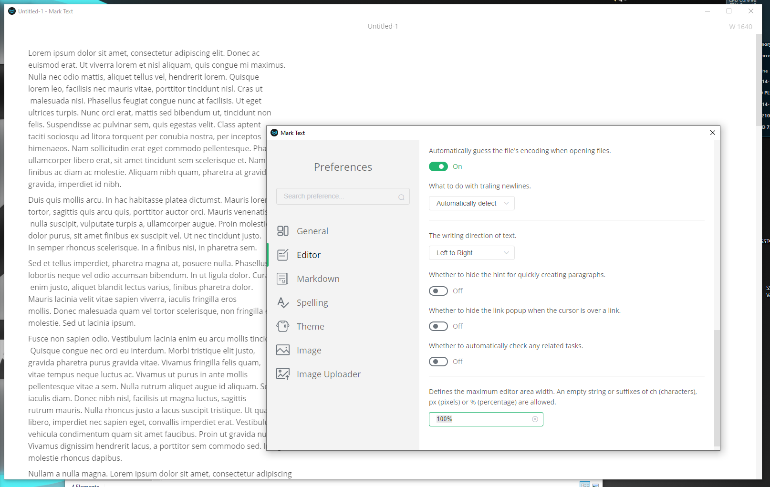Open the writing direction dropdown

(x=471, y=253)
